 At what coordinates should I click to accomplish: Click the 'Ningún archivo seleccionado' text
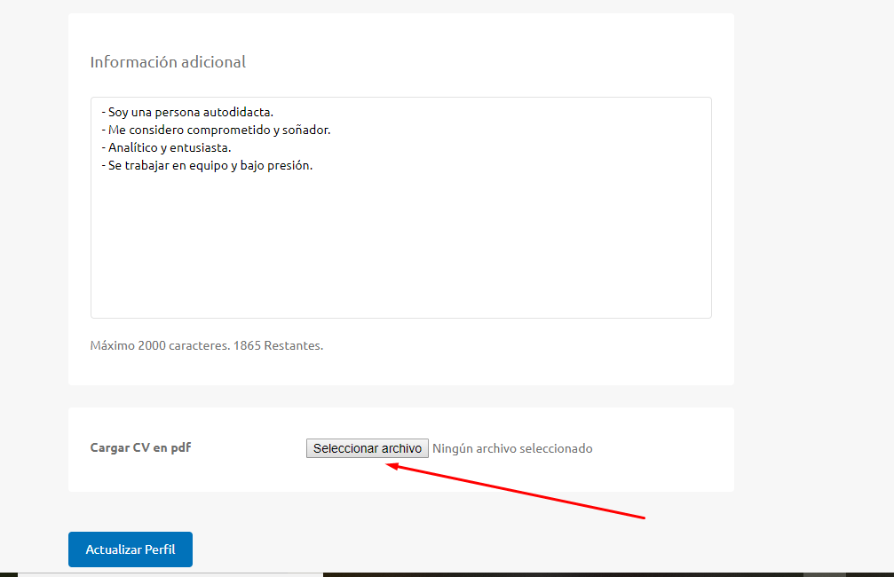coord(512,448)
